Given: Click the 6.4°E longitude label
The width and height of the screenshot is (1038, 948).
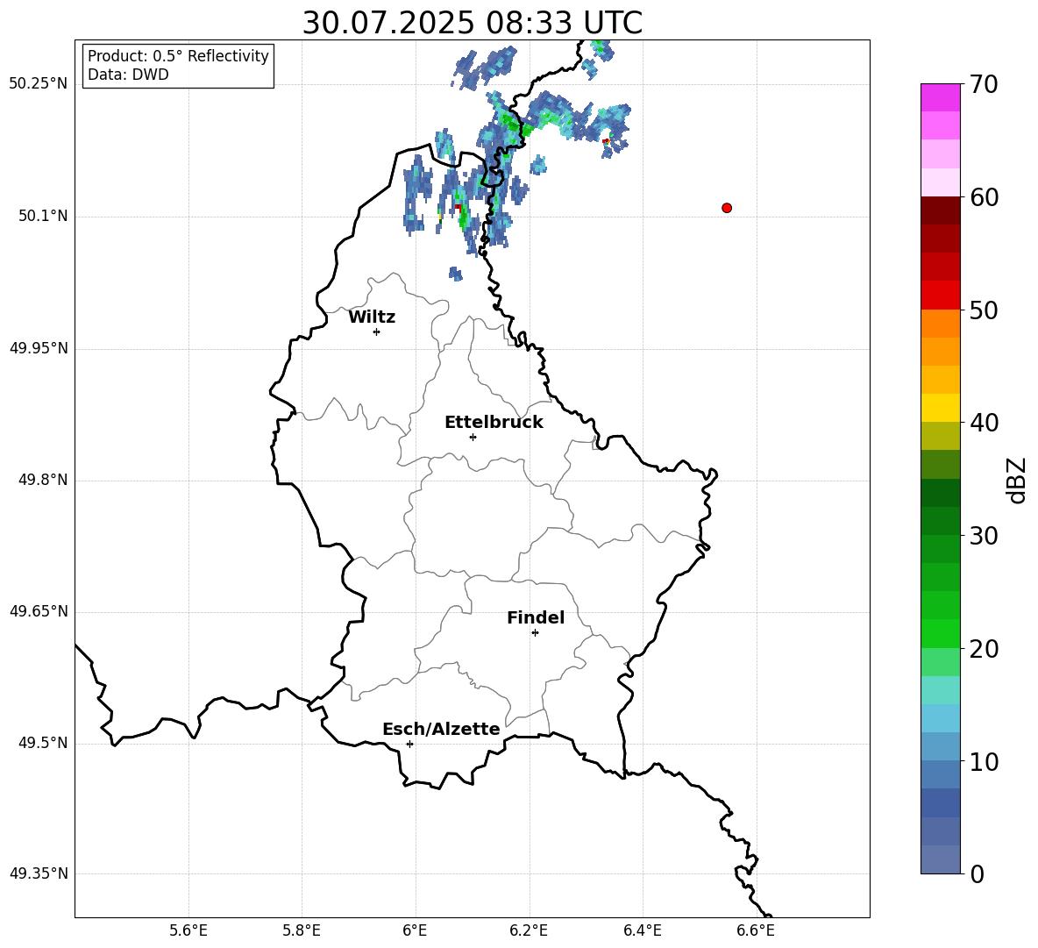Looking at the screenshot, I should 642,930.
